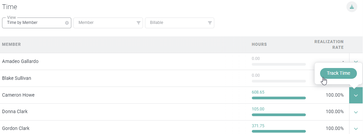This screenshot has height=134, width=363.
Task: Click Gordon Clark's 371.75 hours value
Action: [258, 126]
